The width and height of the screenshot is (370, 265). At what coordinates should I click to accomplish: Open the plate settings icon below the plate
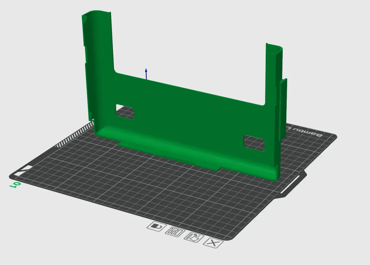pyautogui.click(x=175, y=232)
